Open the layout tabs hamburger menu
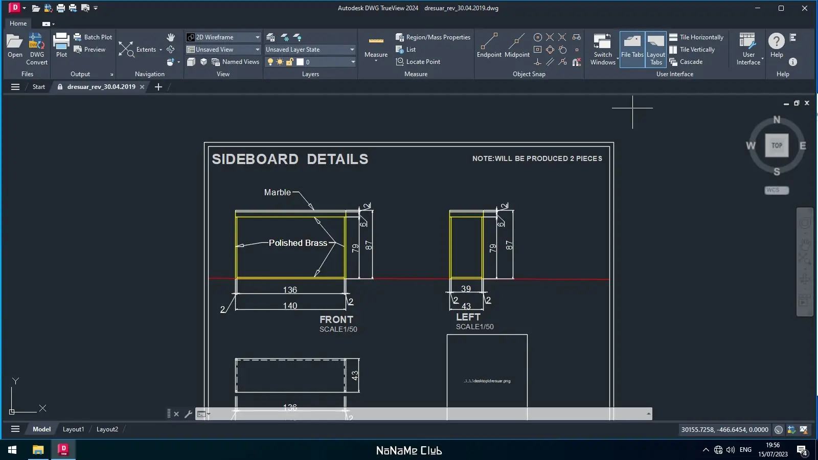Screen dimensions: 818x460 (x=15, y=429)
